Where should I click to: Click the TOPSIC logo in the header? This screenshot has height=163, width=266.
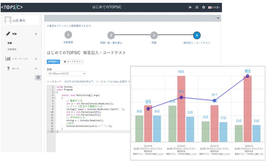[x=12, y=7]
